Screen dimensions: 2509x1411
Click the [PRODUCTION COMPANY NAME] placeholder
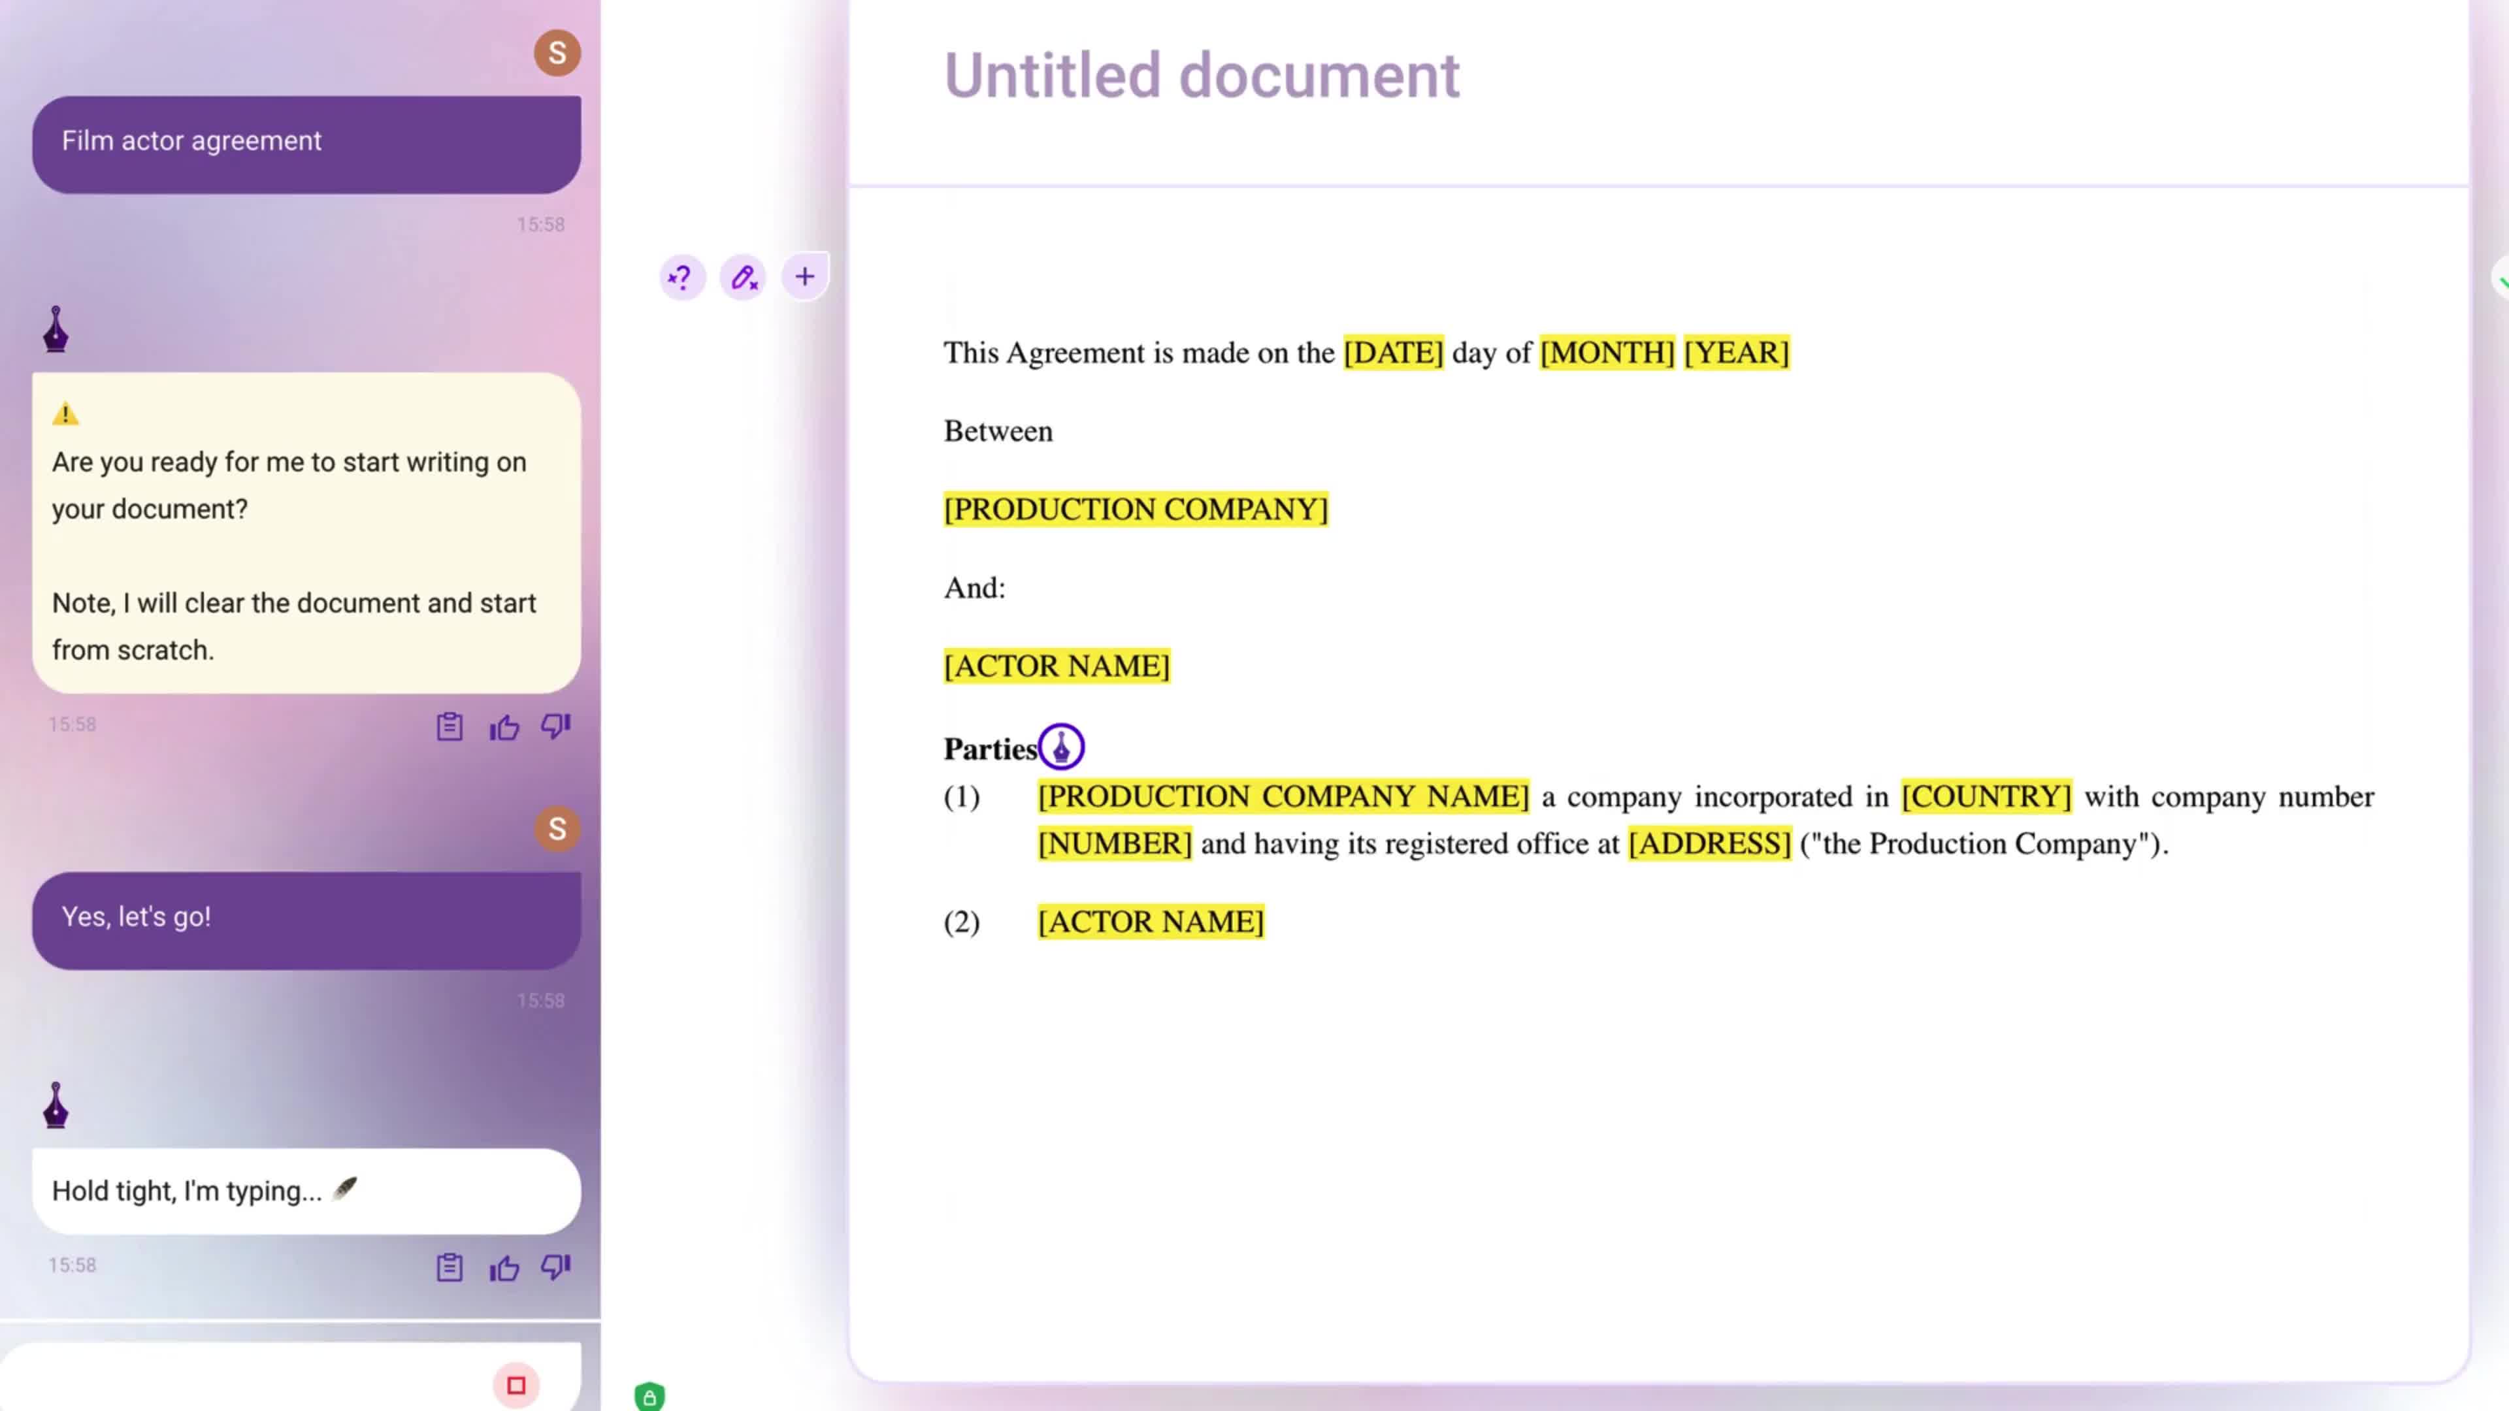[1284, 796]
